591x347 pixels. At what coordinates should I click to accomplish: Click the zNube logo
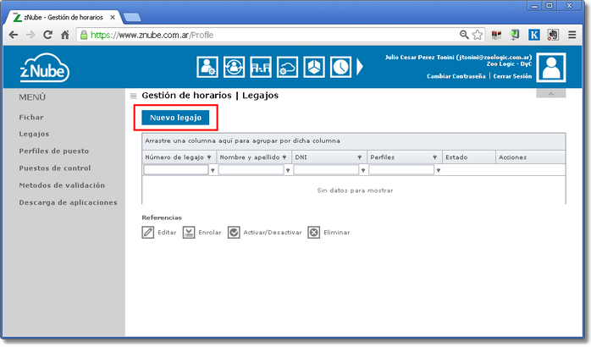[45, 67]
